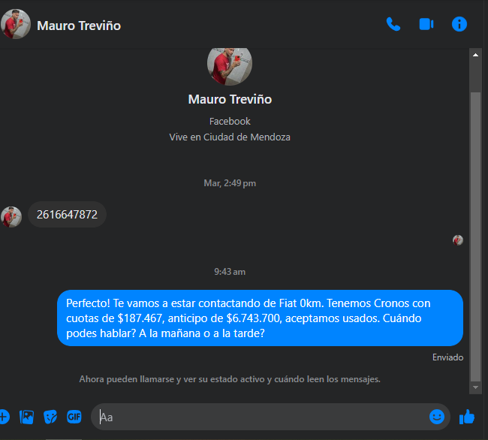Choose a sticker to send
This screenshot has width=488, height=440.
(x=50, y=417)
